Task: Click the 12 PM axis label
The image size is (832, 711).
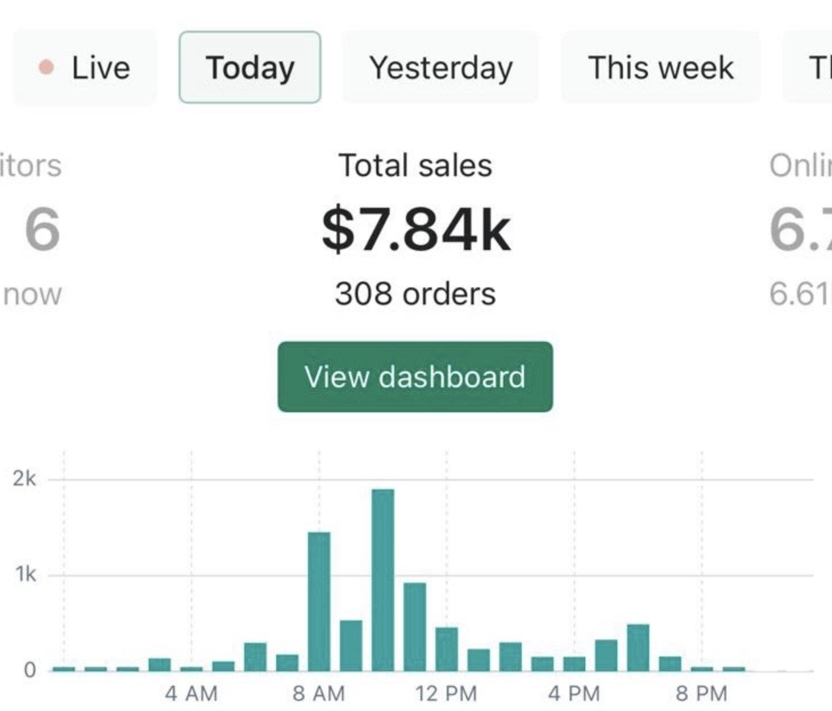Action: pos(446,693)
